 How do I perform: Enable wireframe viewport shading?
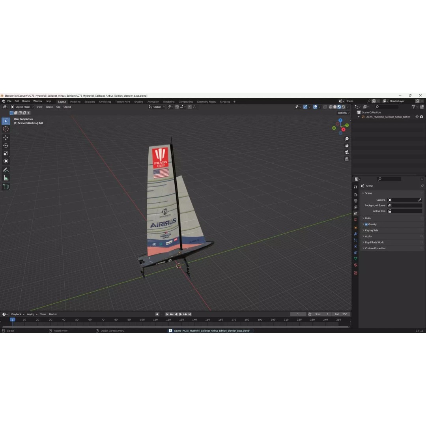(331, 107)
